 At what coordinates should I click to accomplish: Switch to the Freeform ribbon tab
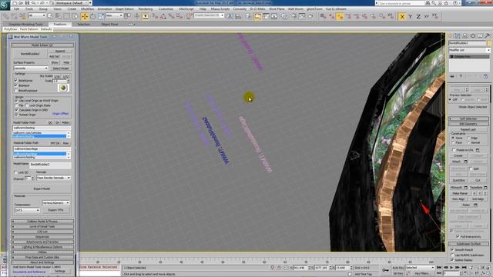tap(60, 24)
